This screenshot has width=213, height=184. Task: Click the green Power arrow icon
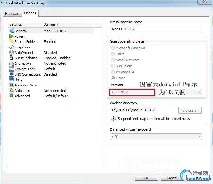click(12, 36)
